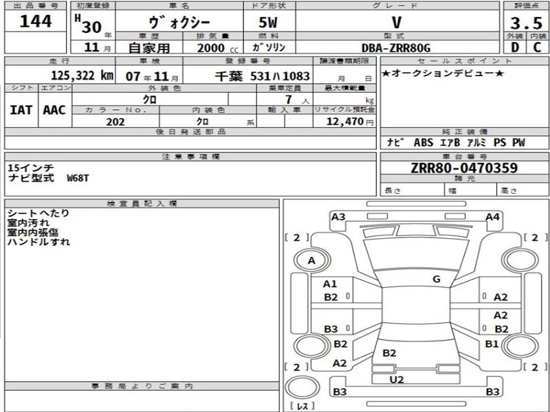The height and width of the screenshot is (412, 550).
Task: Select the color number 202
Action: 115,122
